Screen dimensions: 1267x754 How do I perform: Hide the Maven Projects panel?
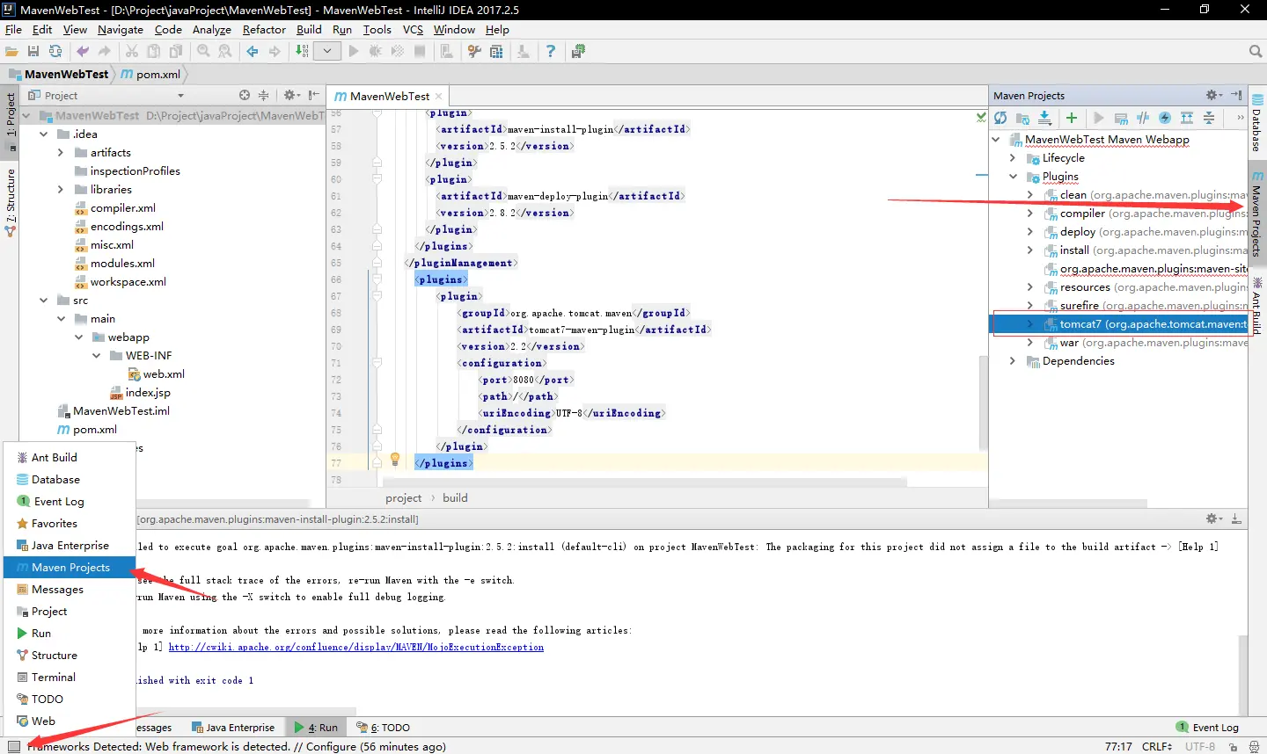click(1236, 95)
